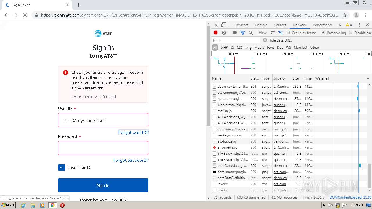
Task: Click the LrrContr... initiator link for errornew.svg
Action: coord(281,147)
